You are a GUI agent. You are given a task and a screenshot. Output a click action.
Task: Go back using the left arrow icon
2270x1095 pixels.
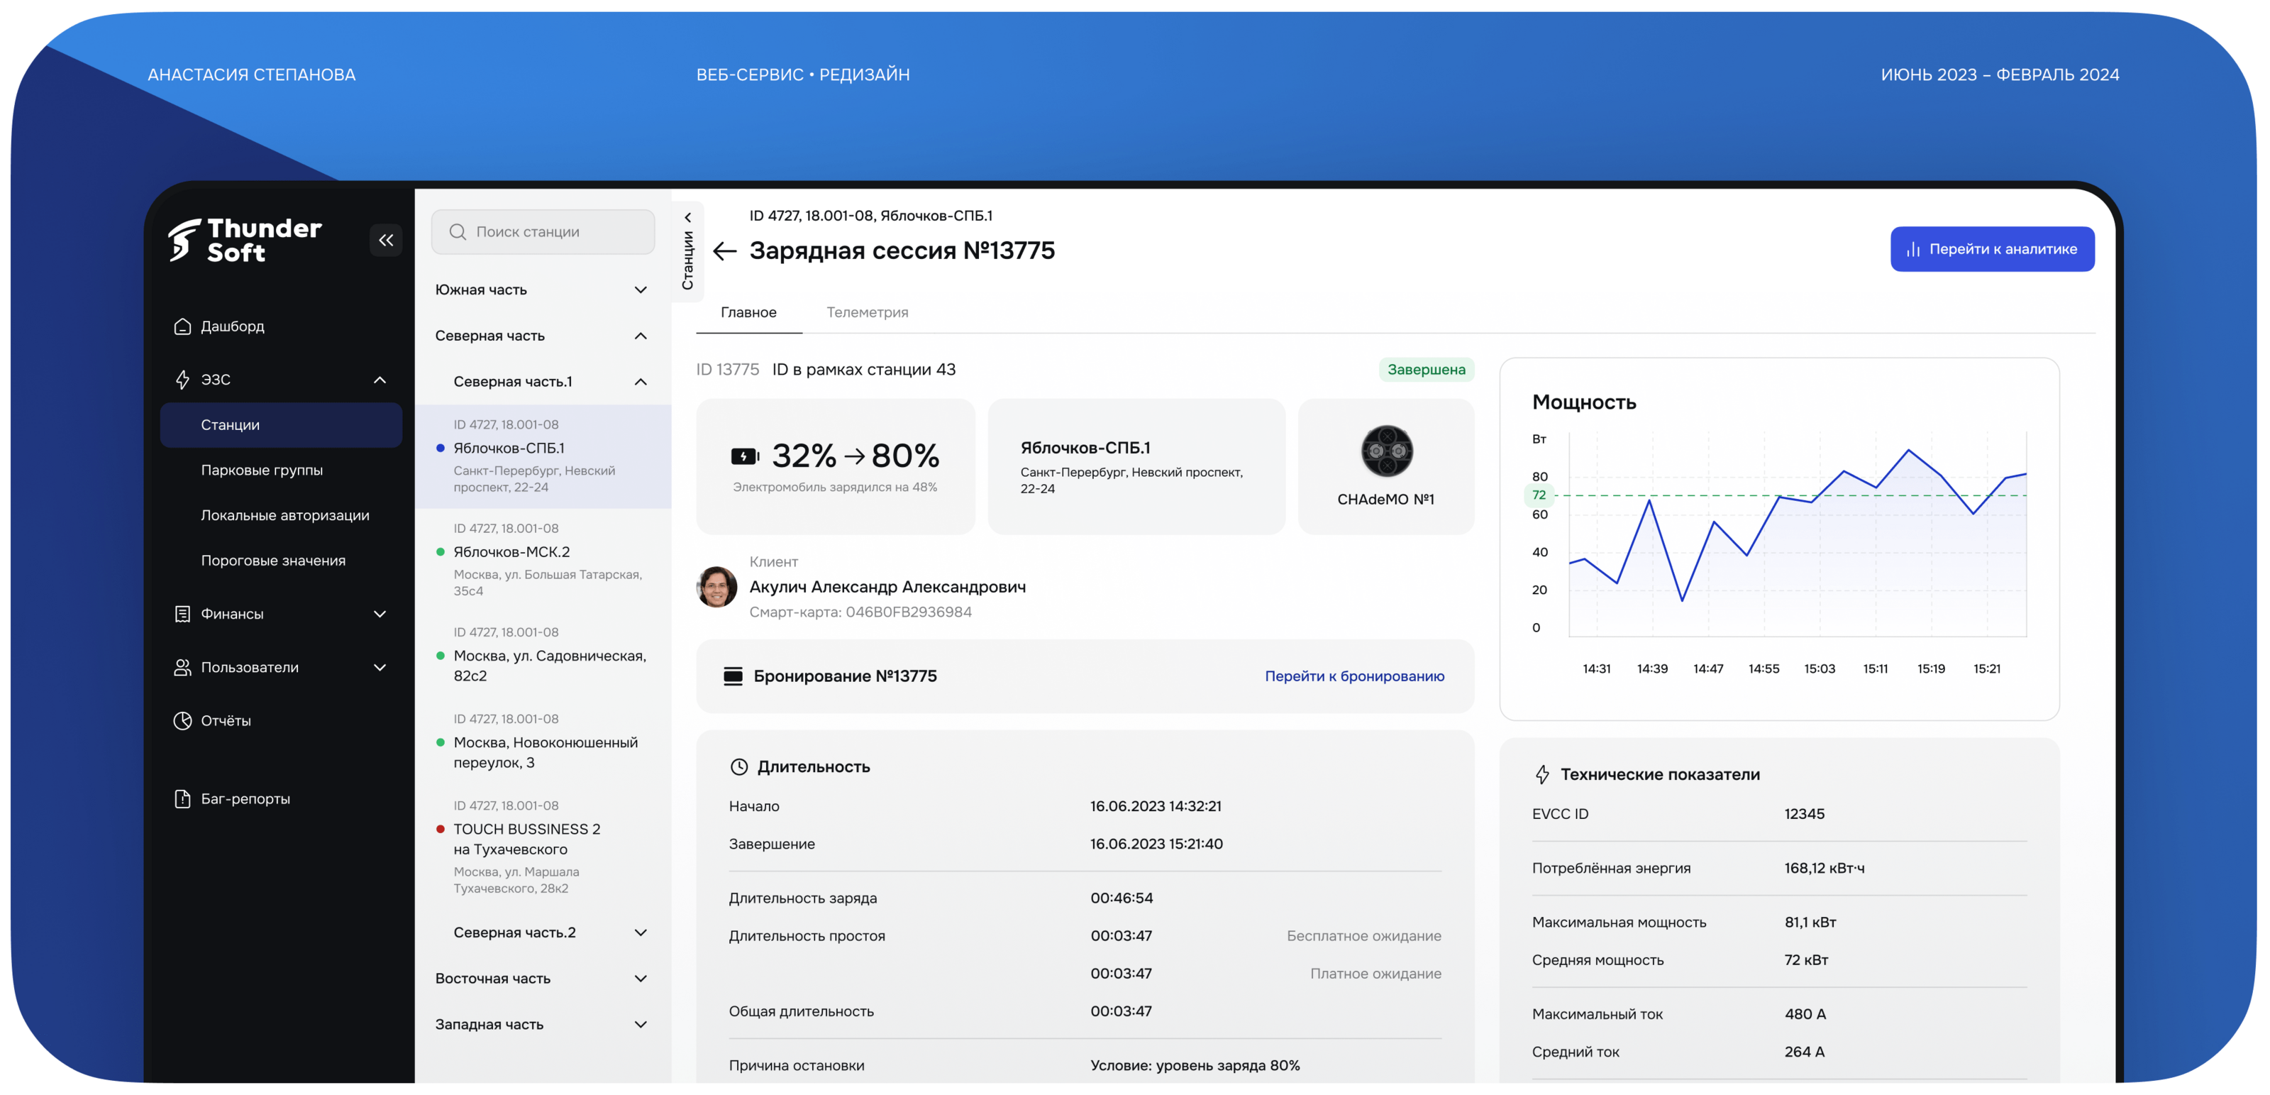coord(724,251)
